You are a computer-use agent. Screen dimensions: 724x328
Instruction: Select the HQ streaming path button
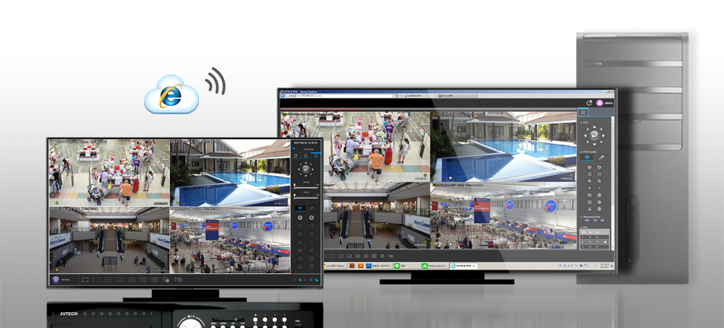coord(602,220)
